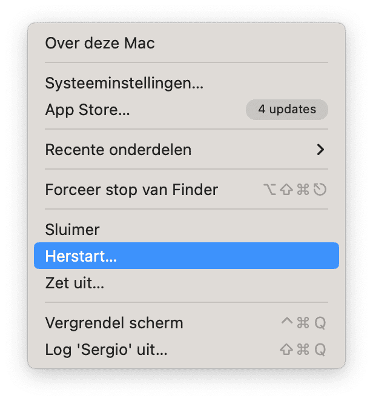Image resolution: width=373 pixels, height=401 pixels.
Task: Click Command symbol in Forceer stop shortcut
Action: tap(303, 190)
